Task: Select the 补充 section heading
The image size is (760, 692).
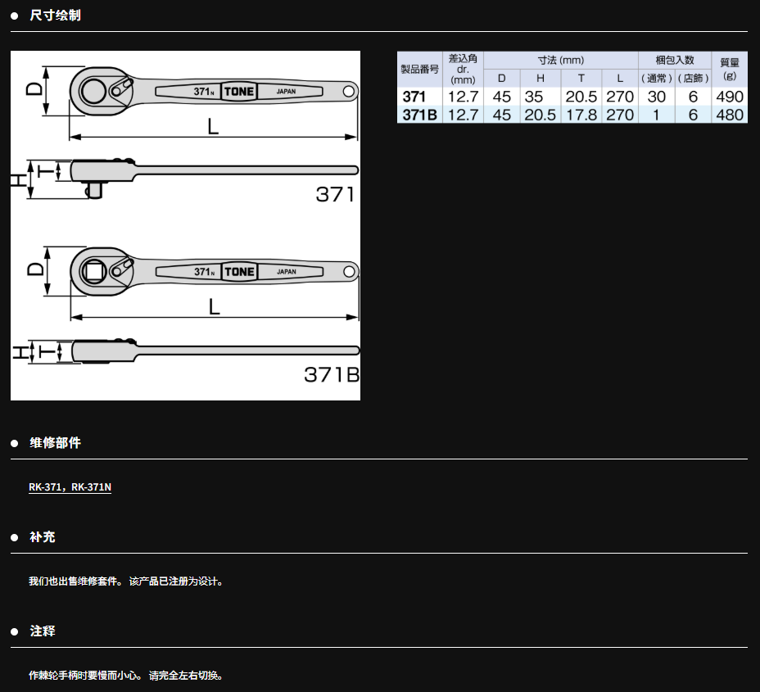Action: (43, 536)
